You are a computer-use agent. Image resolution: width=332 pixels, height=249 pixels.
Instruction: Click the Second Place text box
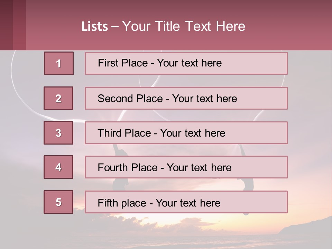pyautogui.click(x=186, y=98)
